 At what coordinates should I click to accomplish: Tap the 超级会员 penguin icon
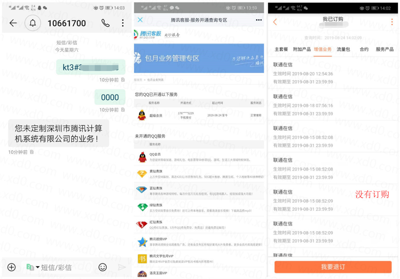click(x=142, y=115)
